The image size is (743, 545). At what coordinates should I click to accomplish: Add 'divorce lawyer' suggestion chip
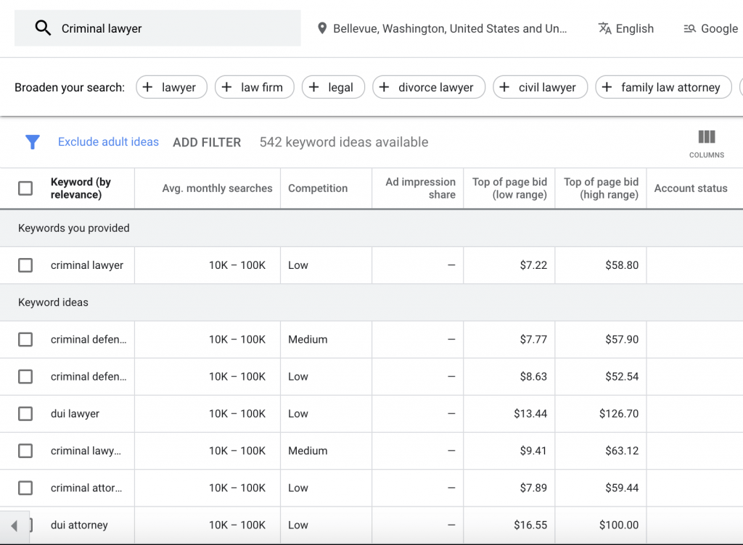[x=428, y=88]
